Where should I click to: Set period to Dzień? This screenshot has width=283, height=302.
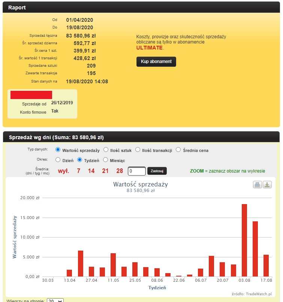click(58, 160)
